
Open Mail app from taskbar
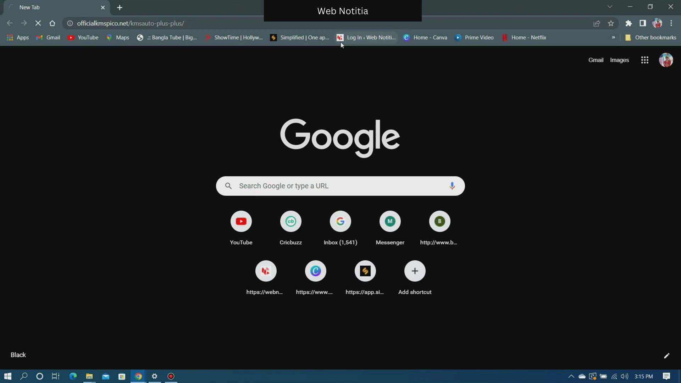(105, 376)
